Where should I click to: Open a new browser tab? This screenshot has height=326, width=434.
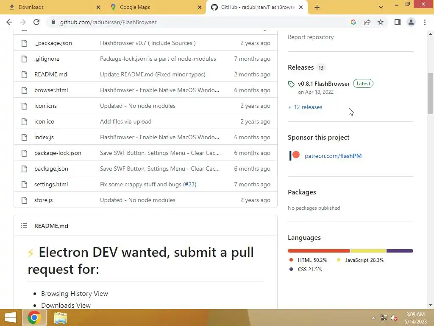pyautogui.click(x=317, y=7)
